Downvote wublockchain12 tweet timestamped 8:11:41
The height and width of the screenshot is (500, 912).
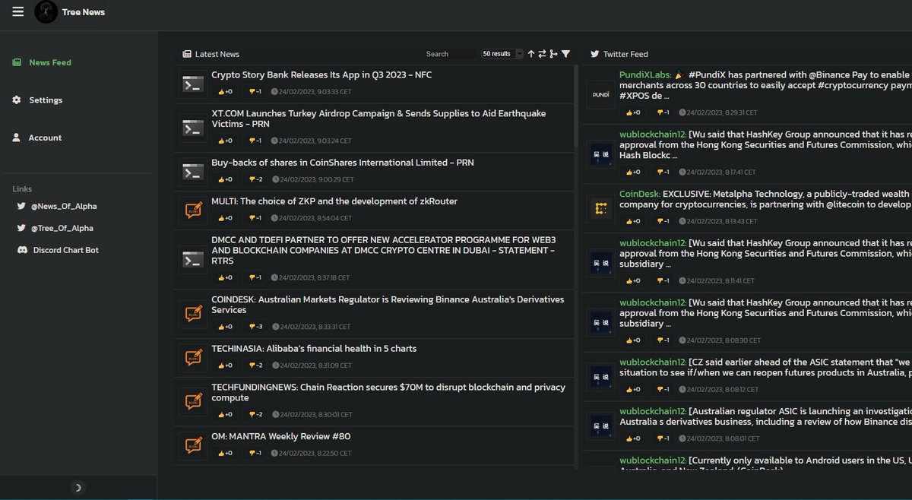click(x=663, y=280)
